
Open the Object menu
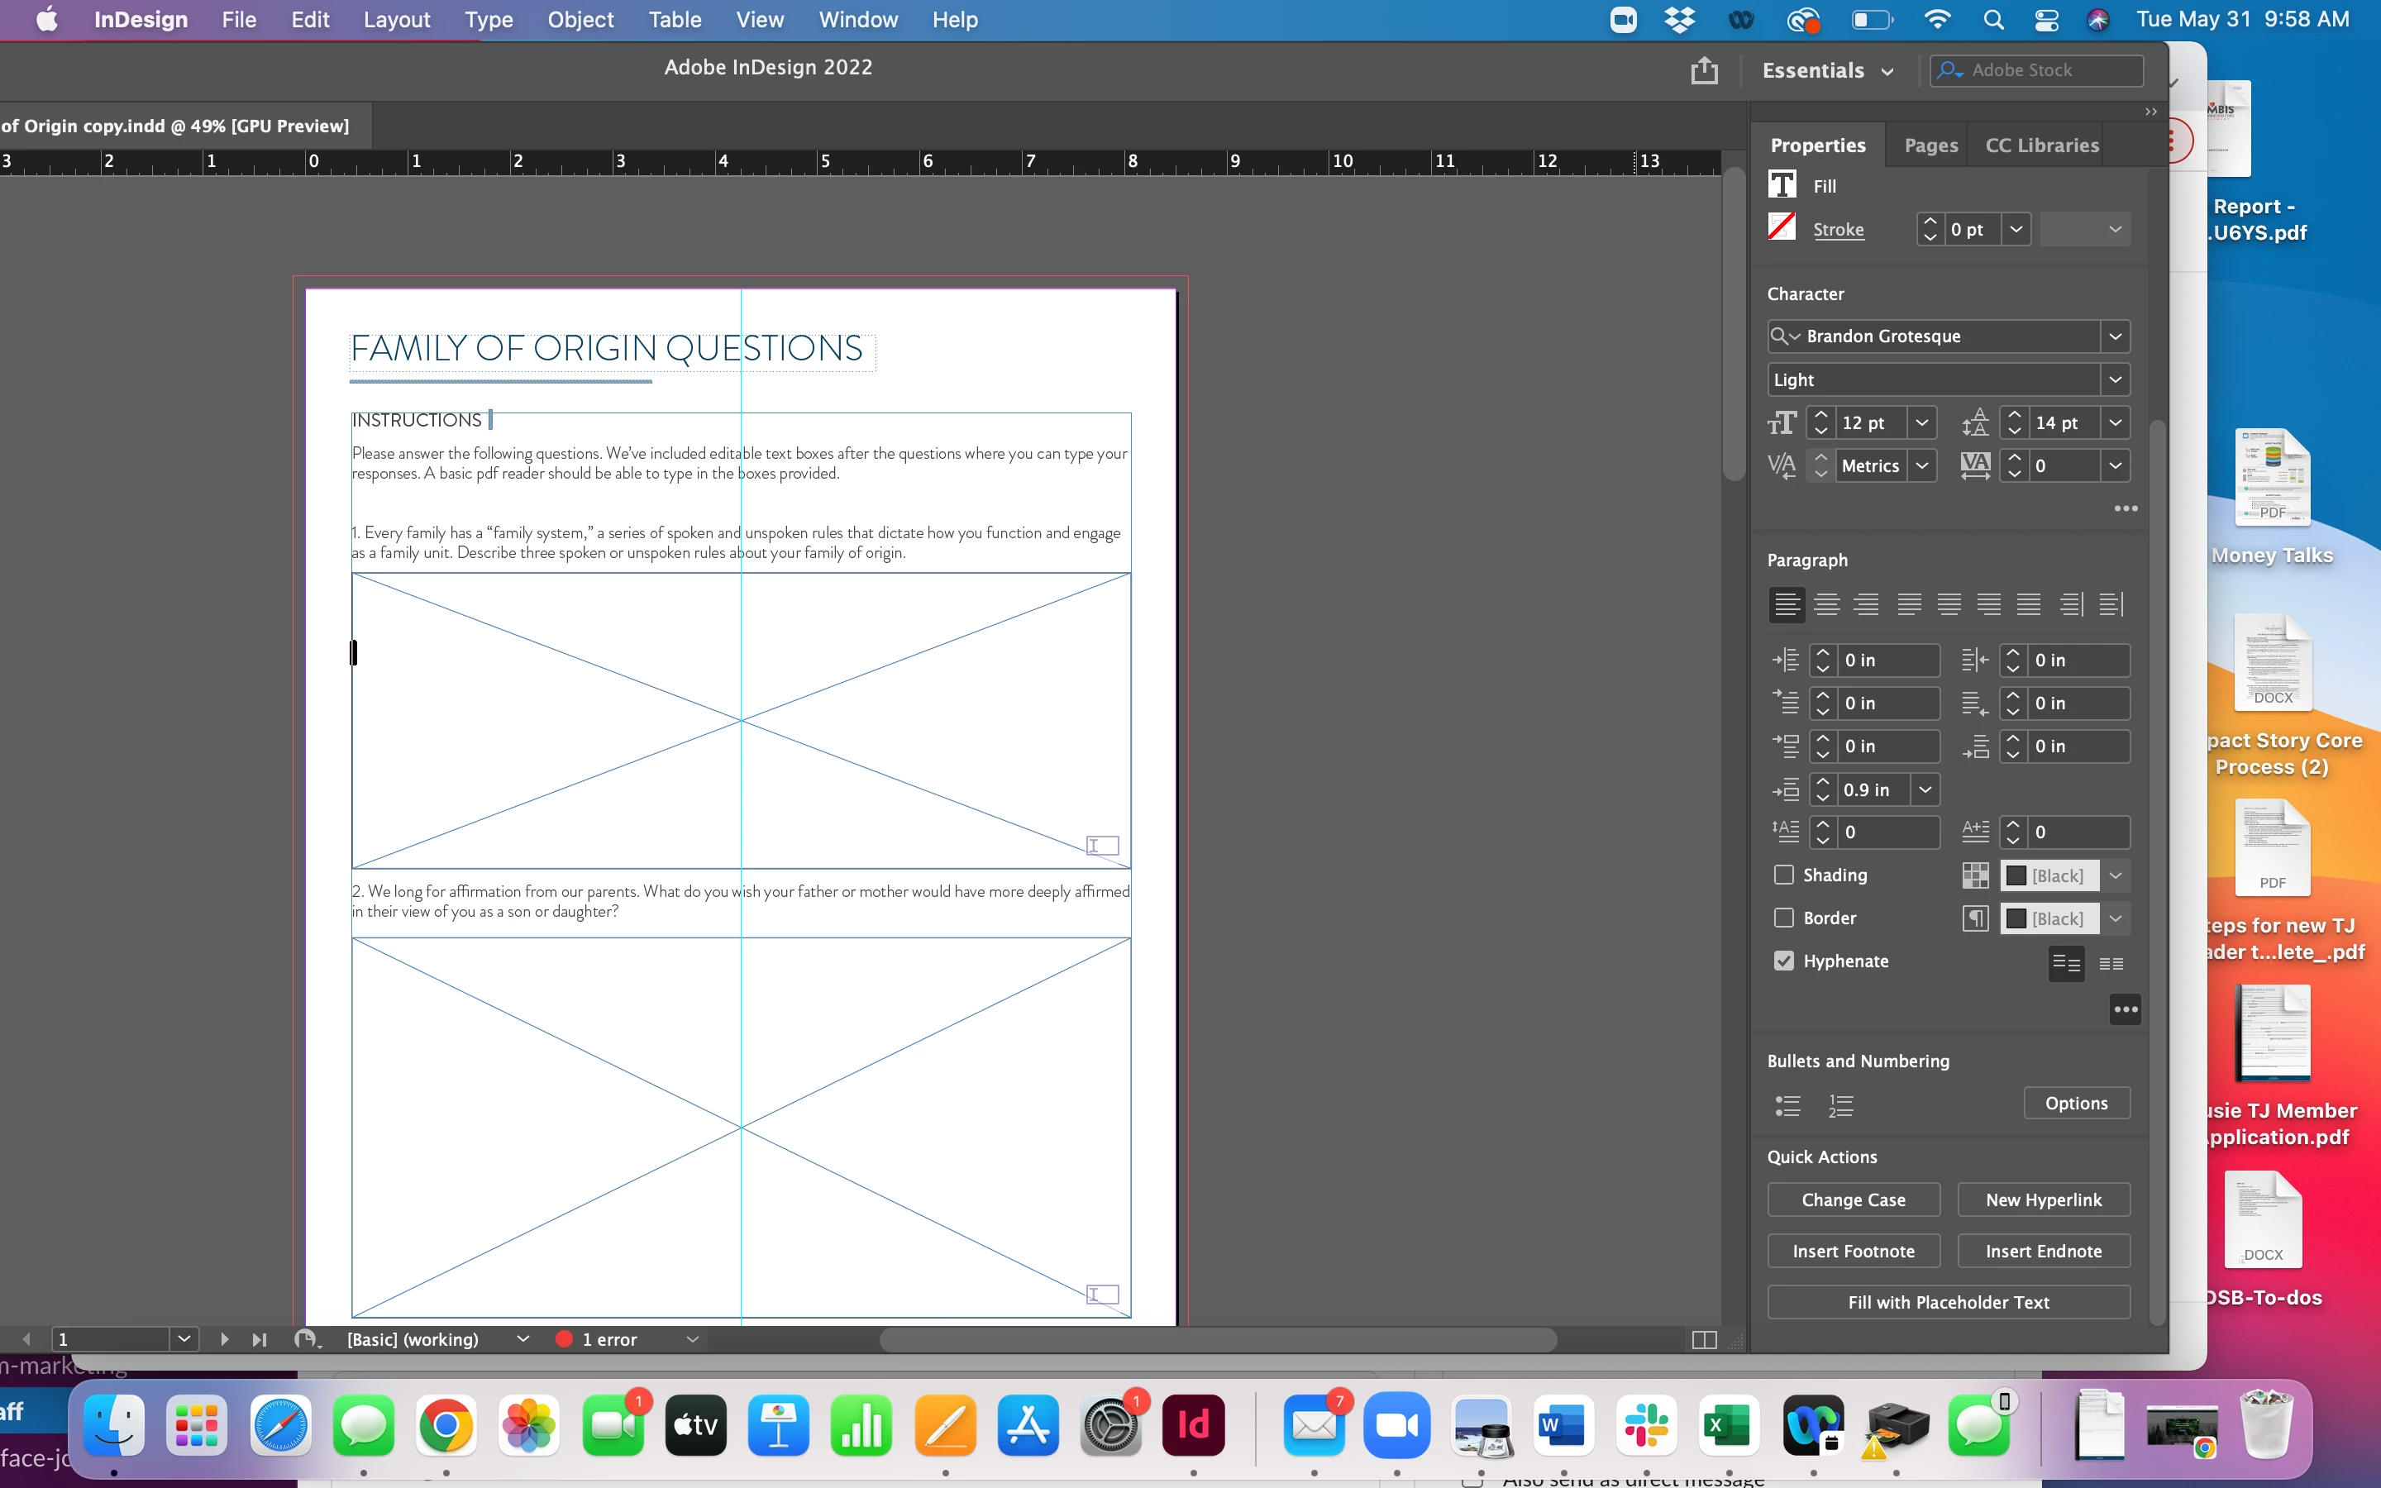click(580, 20)
